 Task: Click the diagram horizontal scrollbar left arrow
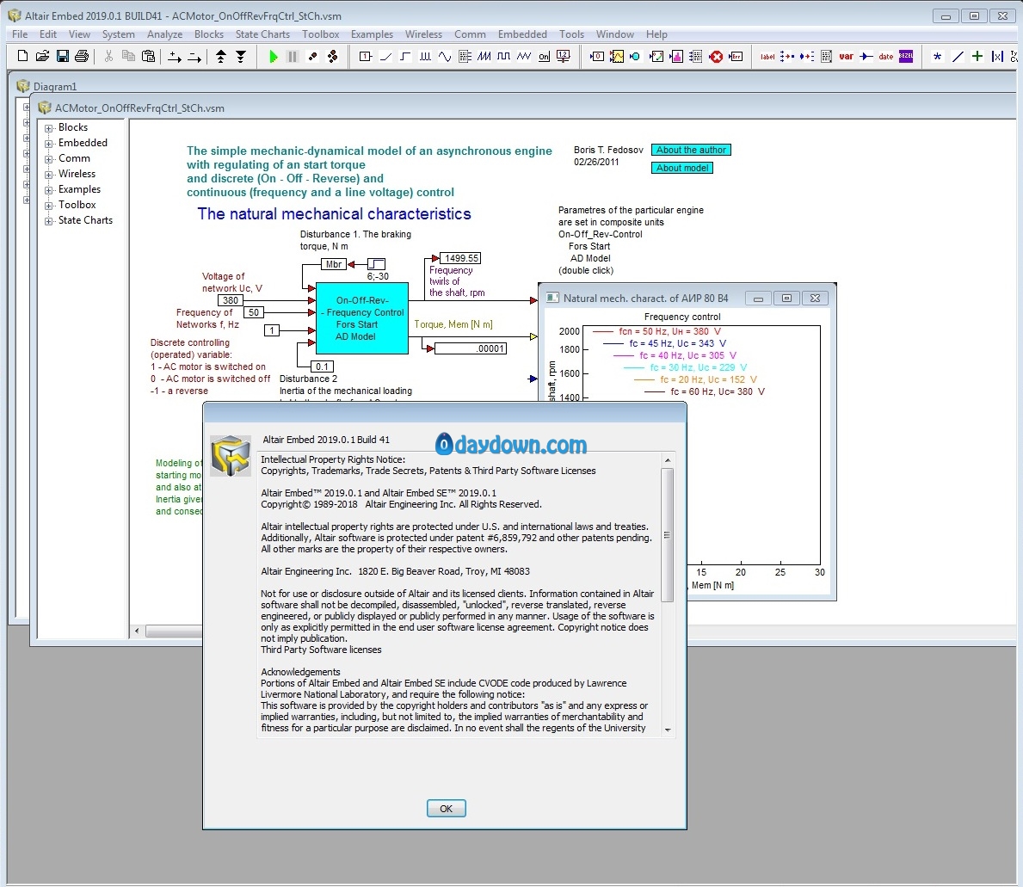(x=137, y=631)
